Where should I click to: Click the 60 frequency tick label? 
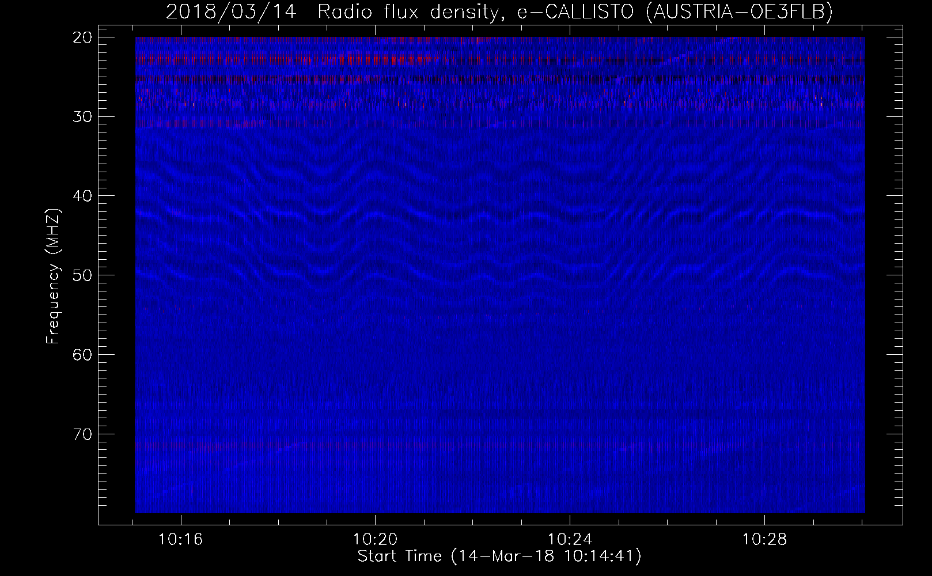click(82, 354)
